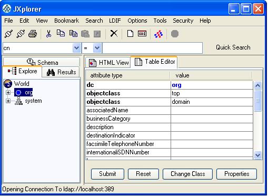Click the Rename entry toolbar icon

pyautogui.click(x=142, y=33)
